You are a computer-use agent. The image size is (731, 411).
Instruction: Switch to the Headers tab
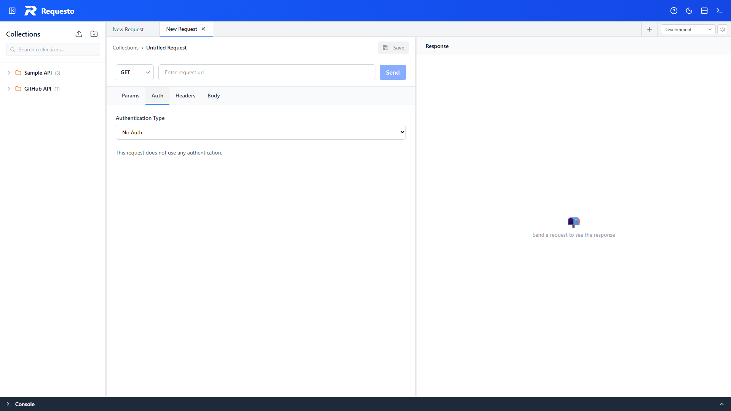click(x=185, y=96)
